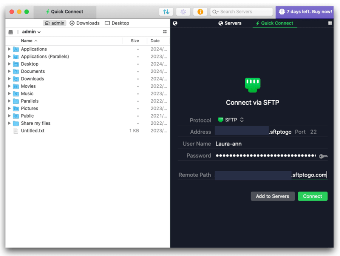Screen dimensions: 340x256
Task: Open the activity spinner toolbar icon
Action: click(183, 12)
